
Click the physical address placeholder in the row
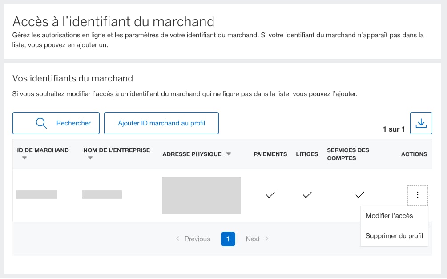tap(201, 195)
